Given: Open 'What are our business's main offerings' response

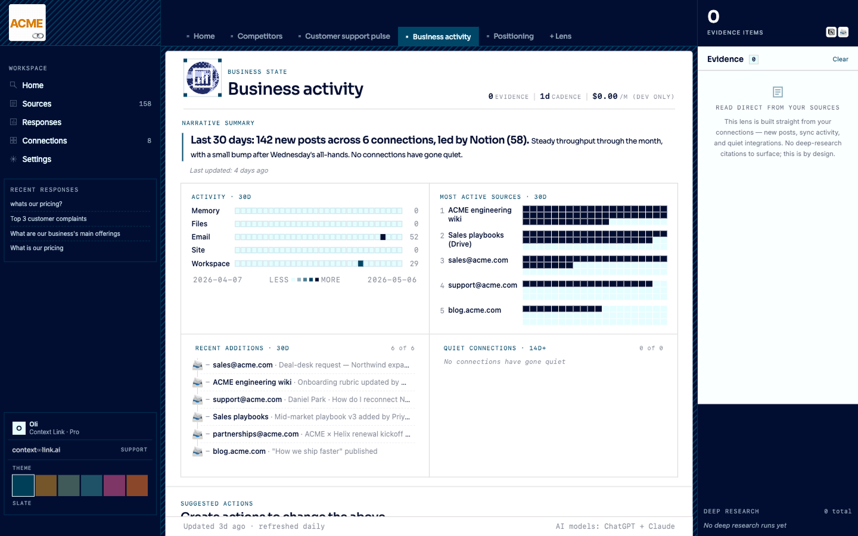Looking at the screenshot, I should (x=80, y=233).
